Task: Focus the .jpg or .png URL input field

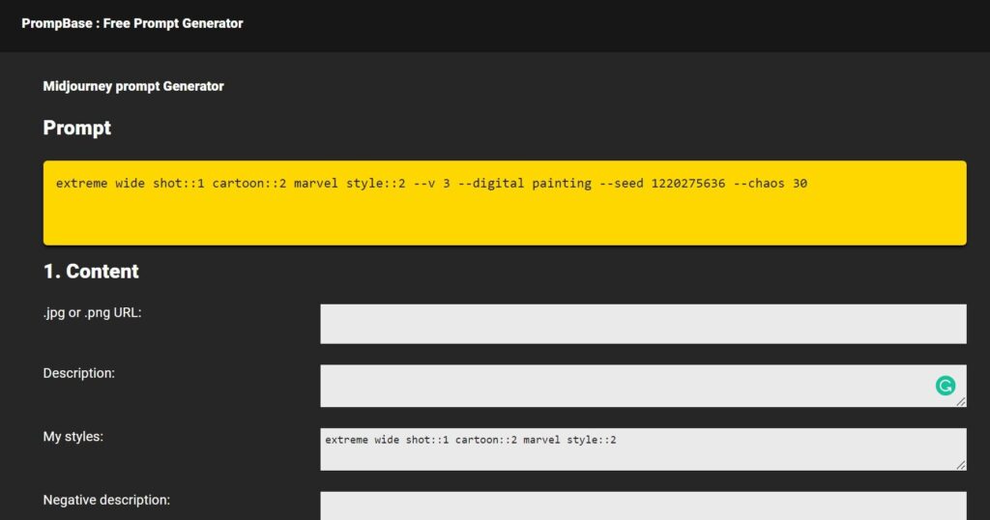Action: (643, 324)
